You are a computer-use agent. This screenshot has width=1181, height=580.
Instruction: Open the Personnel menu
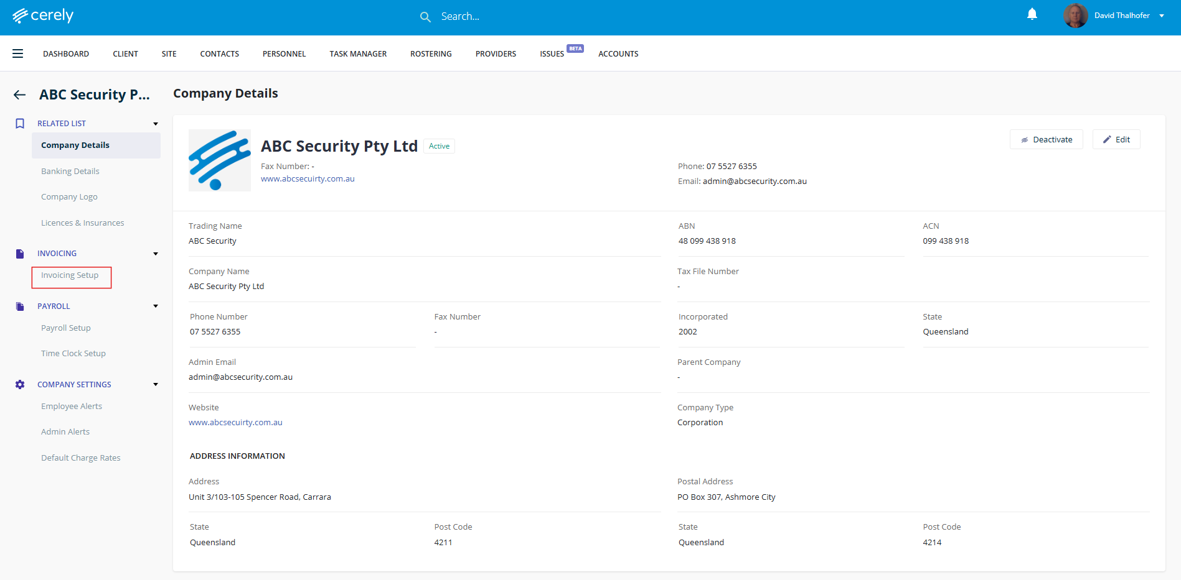pos(285,54)
